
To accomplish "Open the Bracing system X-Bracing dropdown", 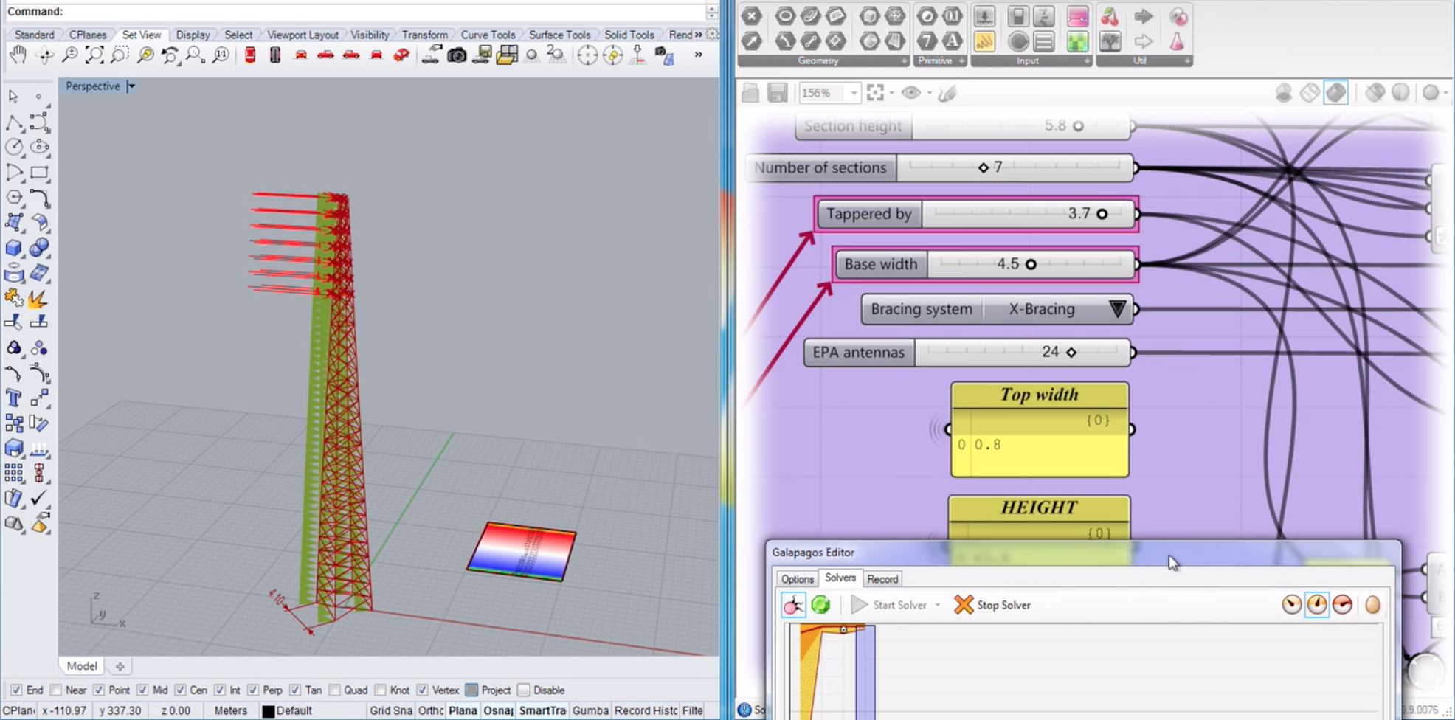I will coord(1117,309).
